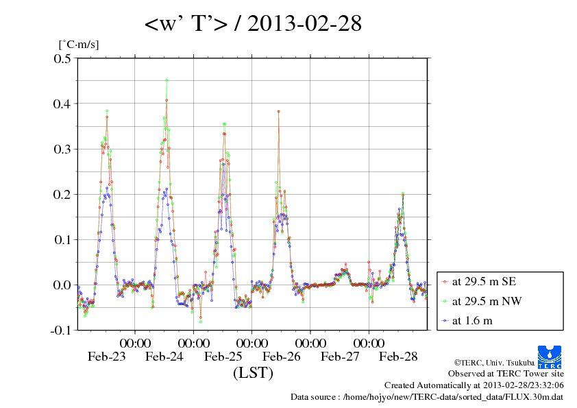Click the green marker in the legend
The height and width of the screenshot is (408, 577).
[445, 302]
